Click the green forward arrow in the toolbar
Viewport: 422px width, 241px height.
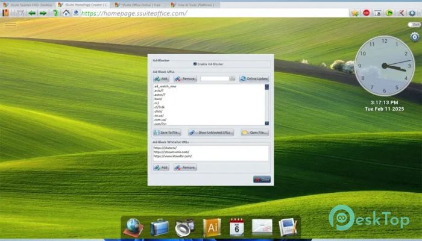(x=43, y=13)
